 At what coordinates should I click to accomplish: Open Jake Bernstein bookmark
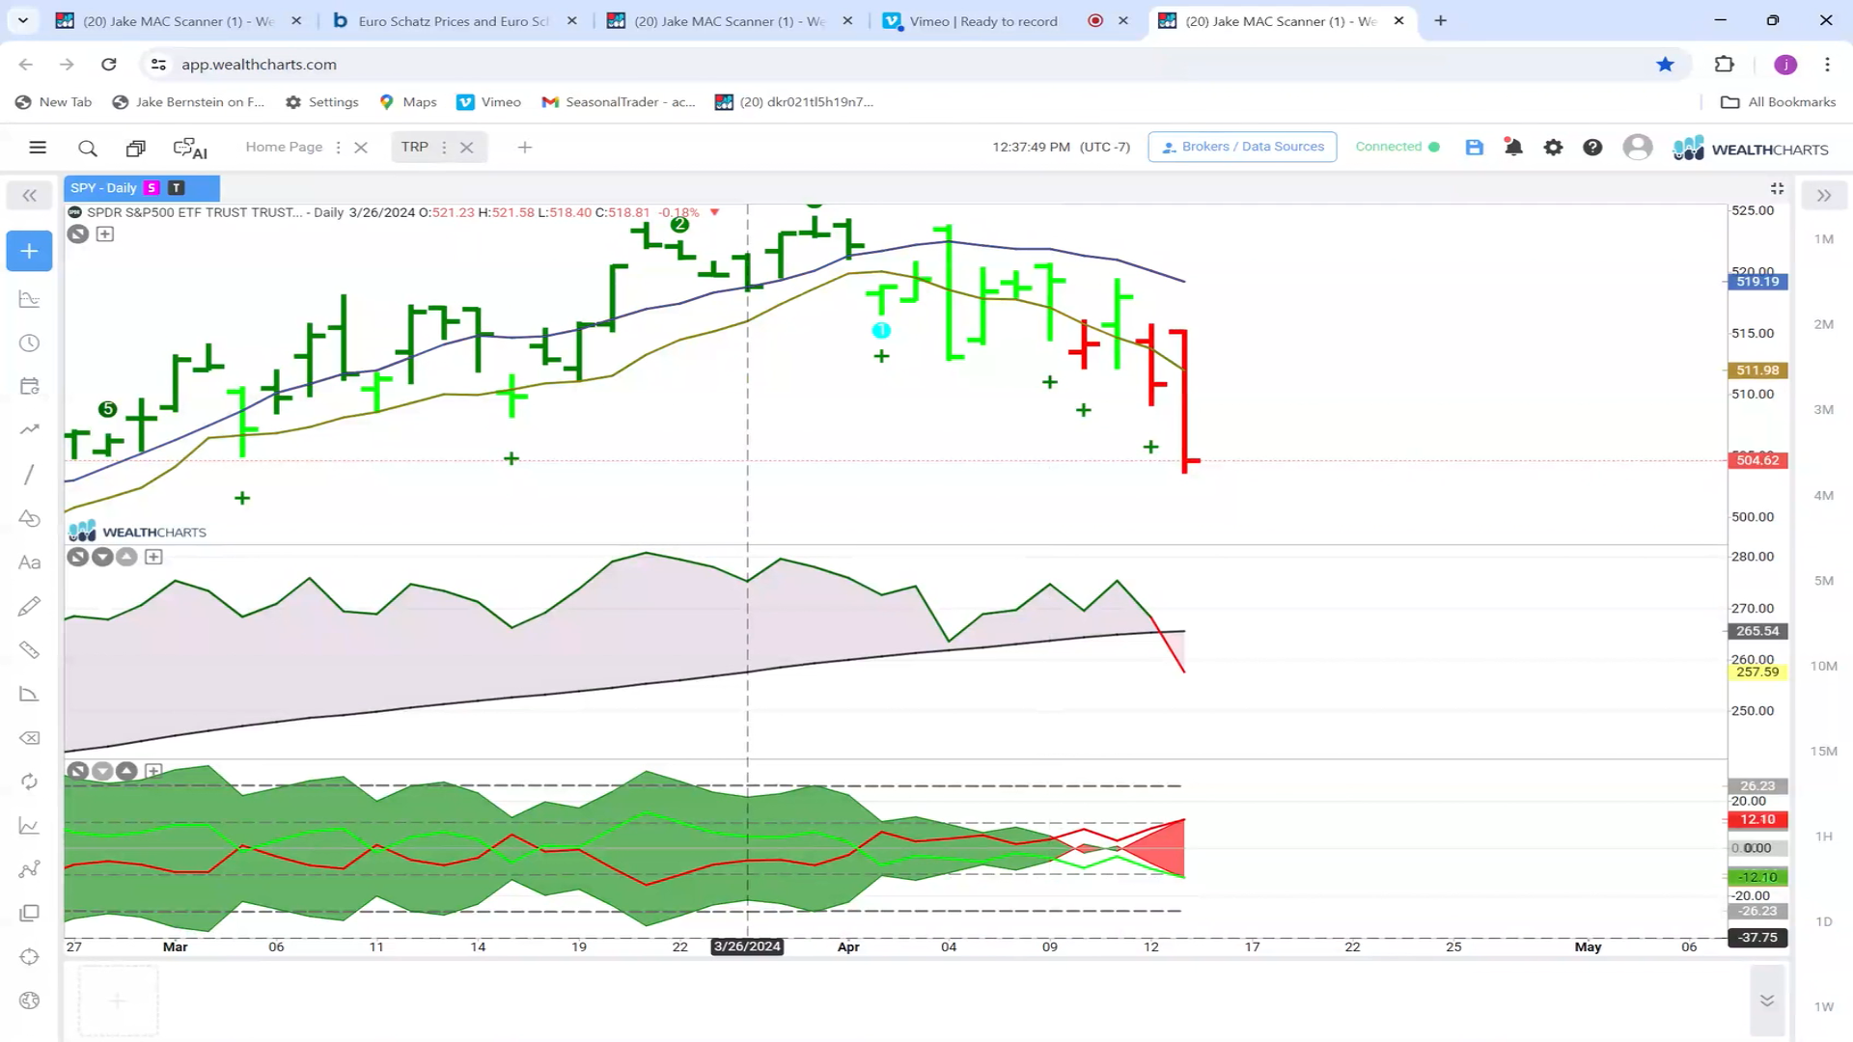[x=189, y=102]
